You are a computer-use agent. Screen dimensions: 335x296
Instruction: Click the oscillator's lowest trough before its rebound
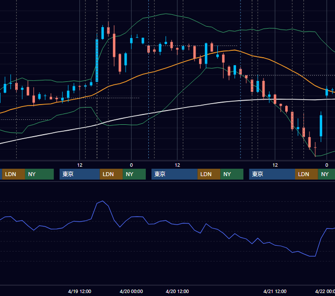pos(312,256)
